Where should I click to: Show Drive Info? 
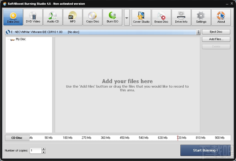[x=181, y=17]
